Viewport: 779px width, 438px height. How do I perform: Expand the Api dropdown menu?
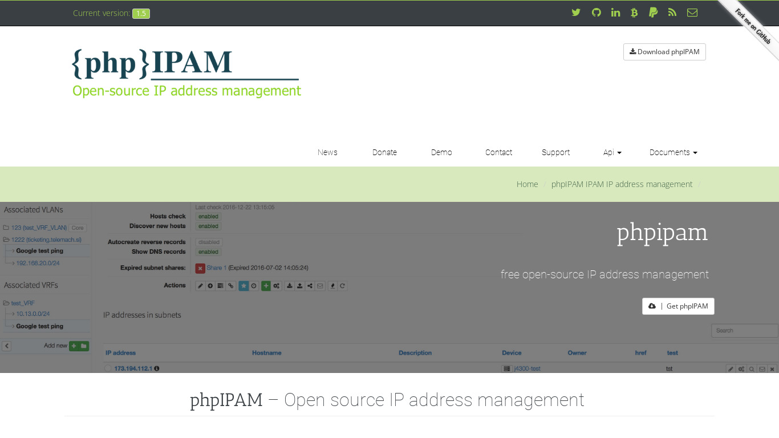[612, 152]
